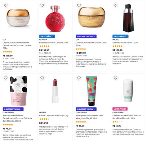Open star rating of Batom Cremoso Rosa Pop
Screen dimensions: 147x141
click(44, 119)
